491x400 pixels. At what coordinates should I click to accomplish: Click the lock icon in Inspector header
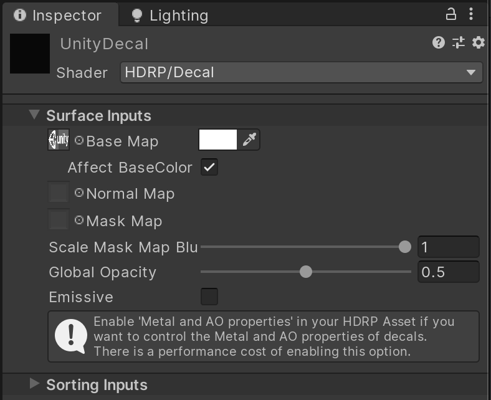(x=450, y=14)
